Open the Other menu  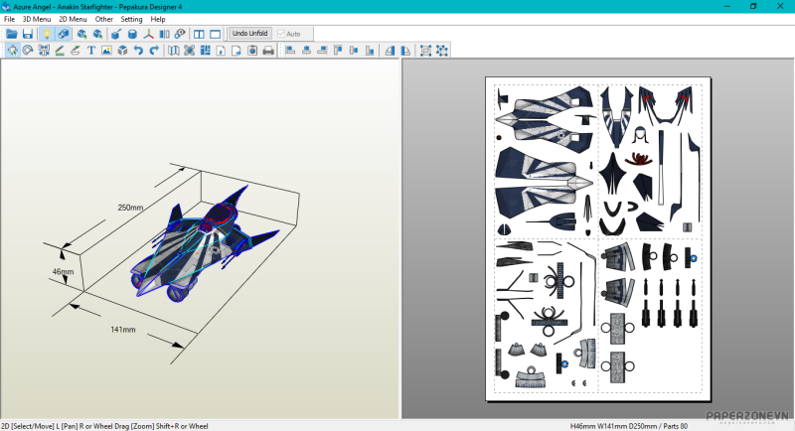(x=104, y=19)
